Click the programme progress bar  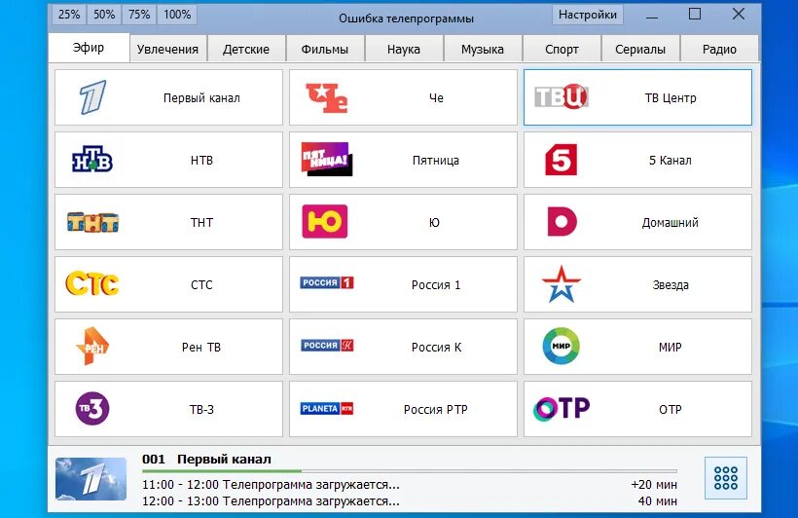click(x=410, y=471)
